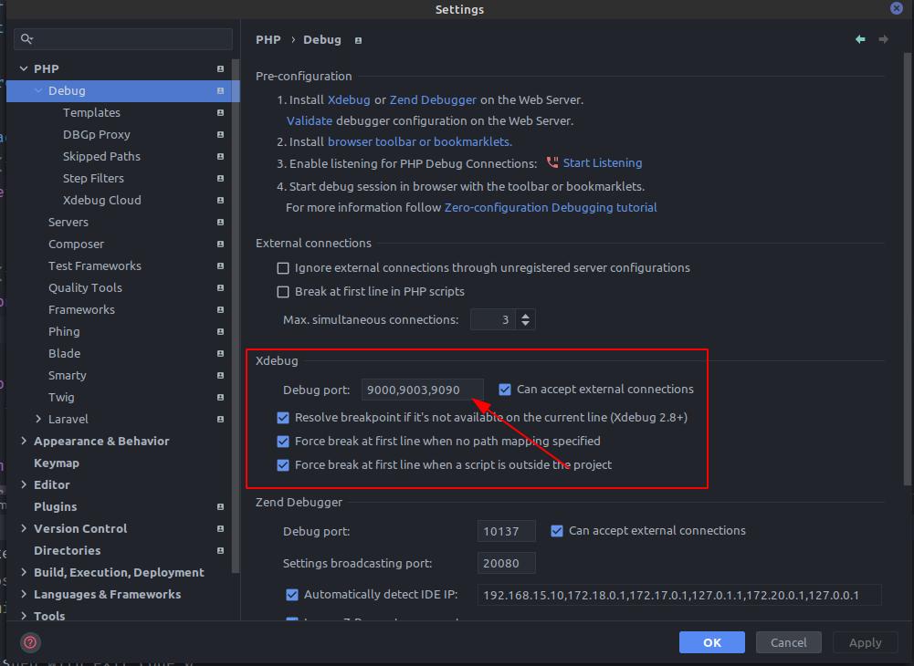914x666 pixels.
Task: Increase max simultaneous connections stepper
Action: tap(525, 316)
